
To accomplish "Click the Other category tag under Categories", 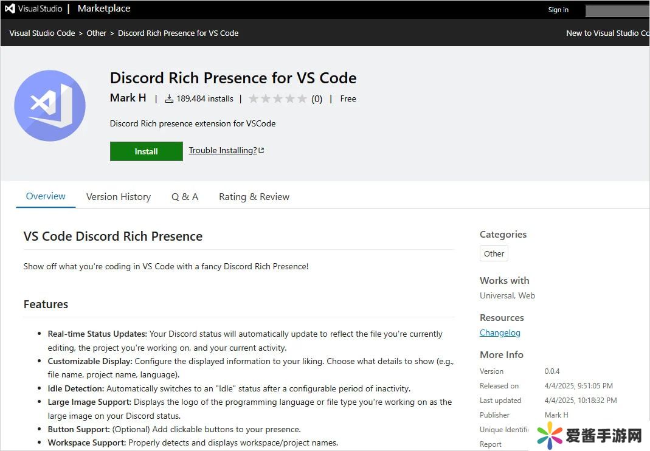I will coord(494,254).
